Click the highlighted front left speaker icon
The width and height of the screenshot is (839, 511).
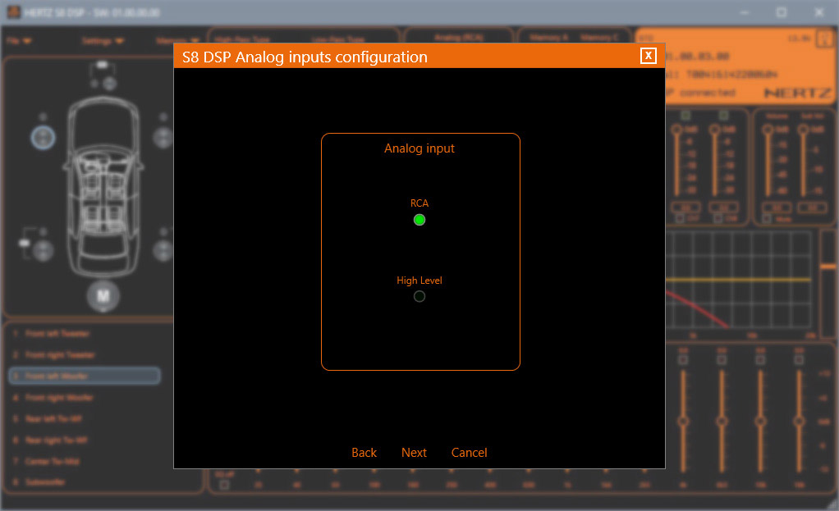click(x=43, y=138)
